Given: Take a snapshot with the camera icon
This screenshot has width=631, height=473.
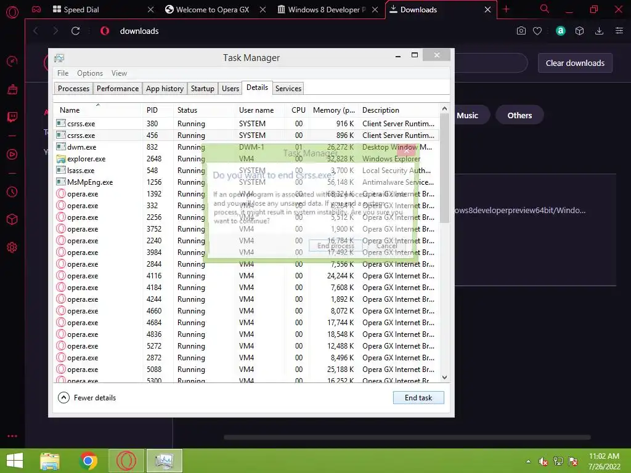Looking at the screenshot, I should pos(521,31).
